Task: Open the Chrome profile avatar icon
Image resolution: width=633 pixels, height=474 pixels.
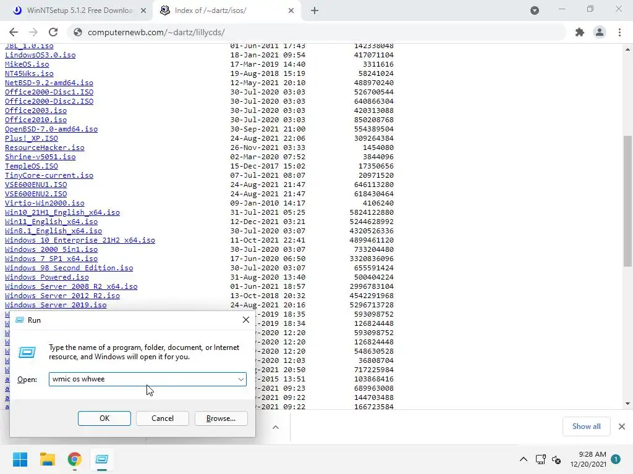Action: pos(600,32)
